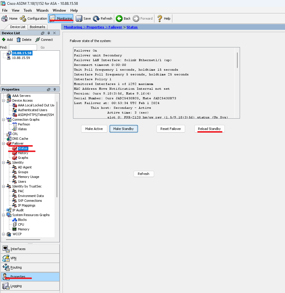285x293 pixels.
Task: Switch to the Bookmarks tab
Action: [37, 27]
